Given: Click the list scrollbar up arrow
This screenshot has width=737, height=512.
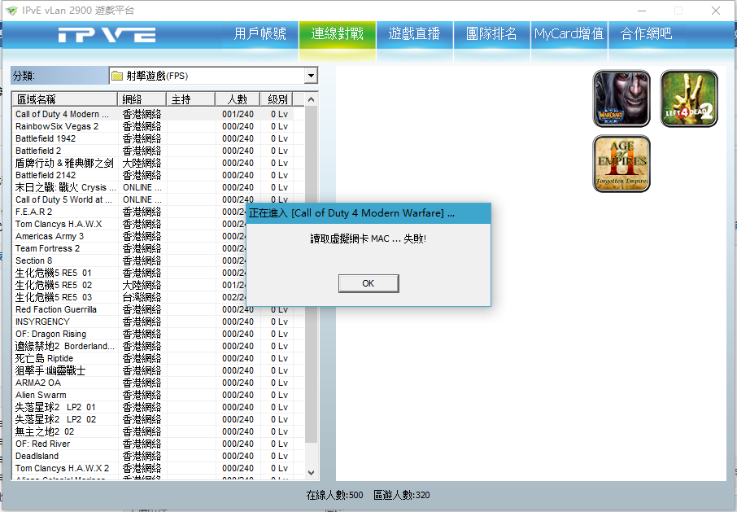Looking at the screenshot, I should tap(311, 99).
